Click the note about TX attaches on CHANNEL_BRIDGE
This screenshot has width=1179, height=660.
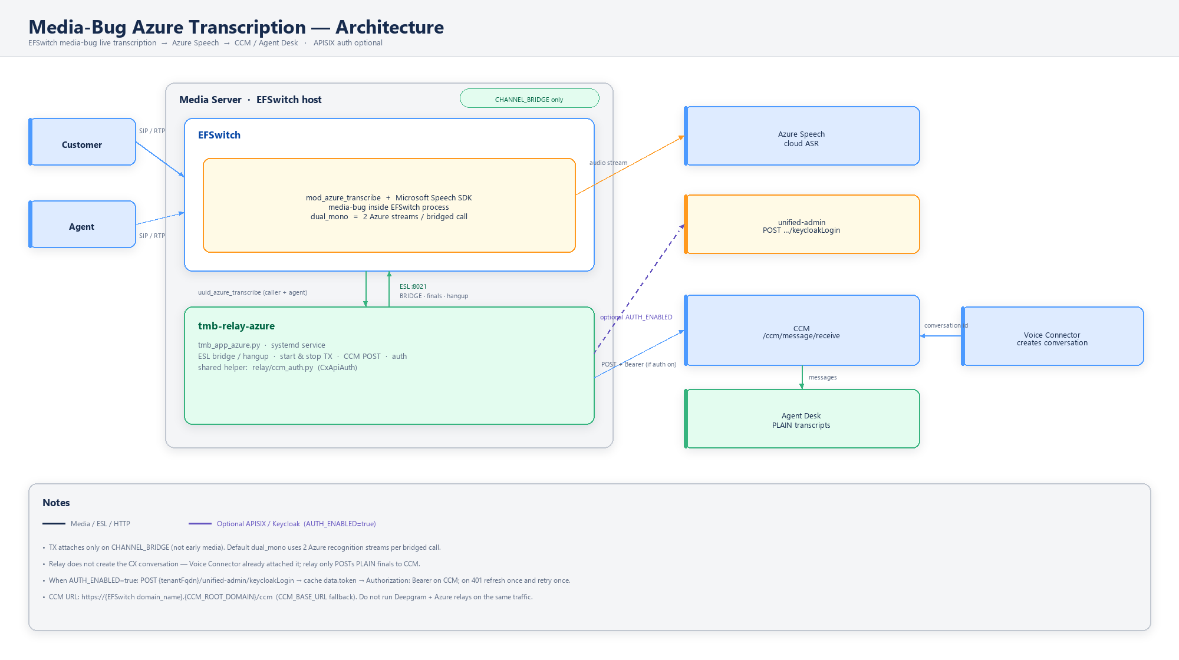click(x=242, y=547)
